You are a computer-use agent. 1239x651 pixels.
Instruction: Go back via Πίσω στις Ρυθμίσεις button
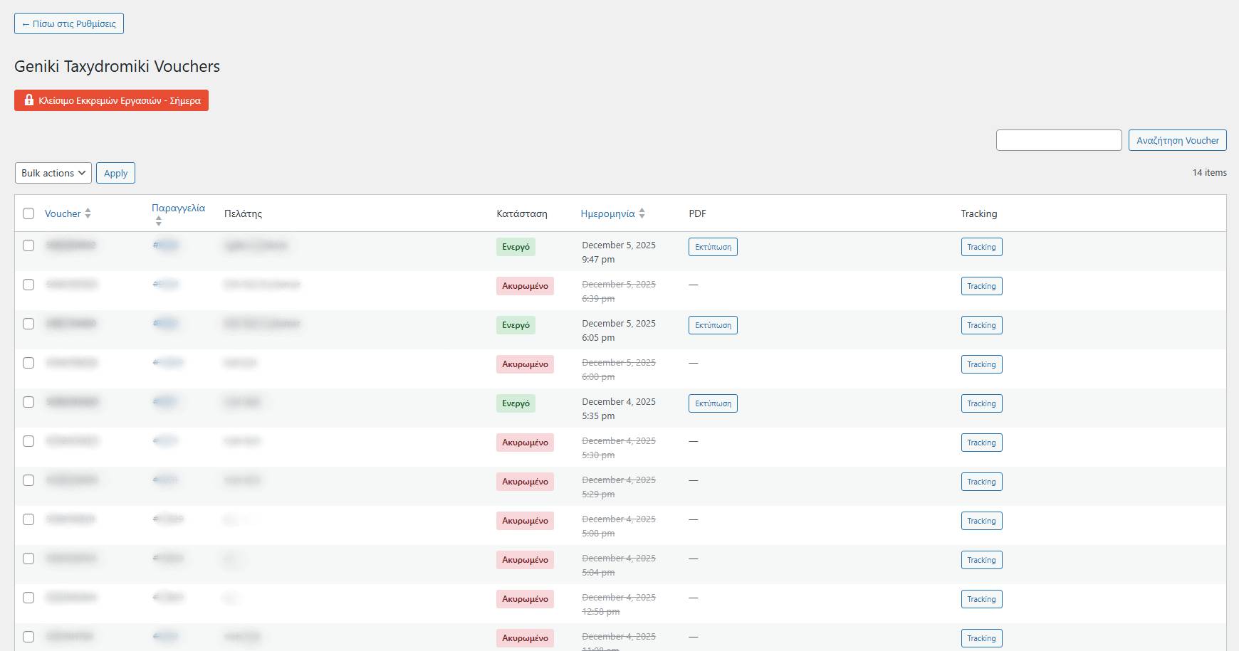[x=69, y=23]
